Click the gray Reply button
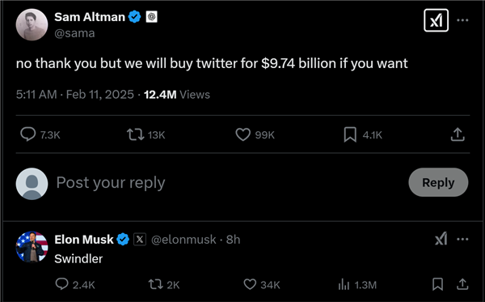 (x=438, y=182)
